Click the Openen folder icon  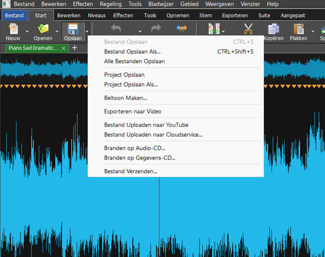[43, 29]
